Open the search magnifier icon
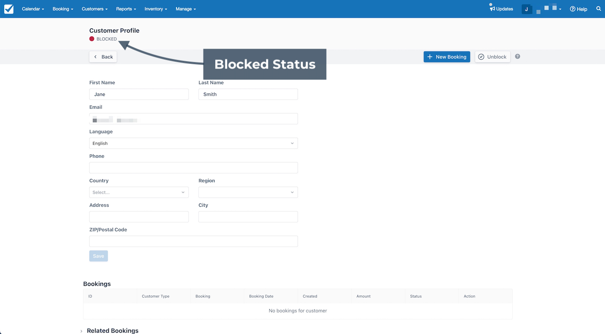605x334 pixels. pos(599,8)
